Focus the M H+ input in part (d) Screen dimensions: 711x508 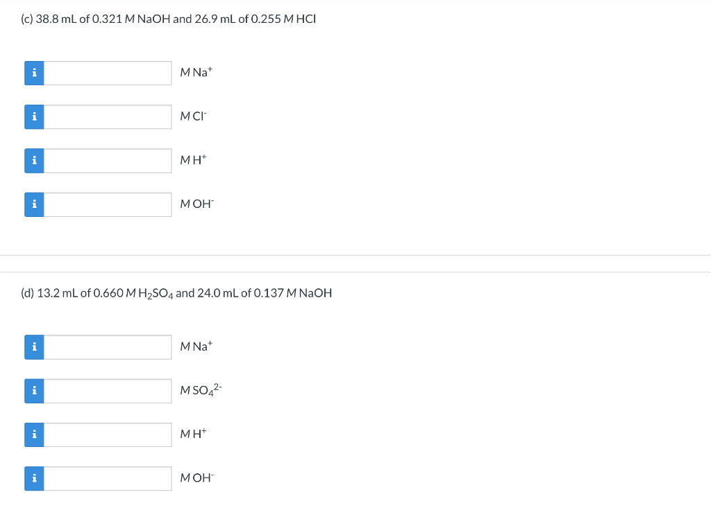108,435
